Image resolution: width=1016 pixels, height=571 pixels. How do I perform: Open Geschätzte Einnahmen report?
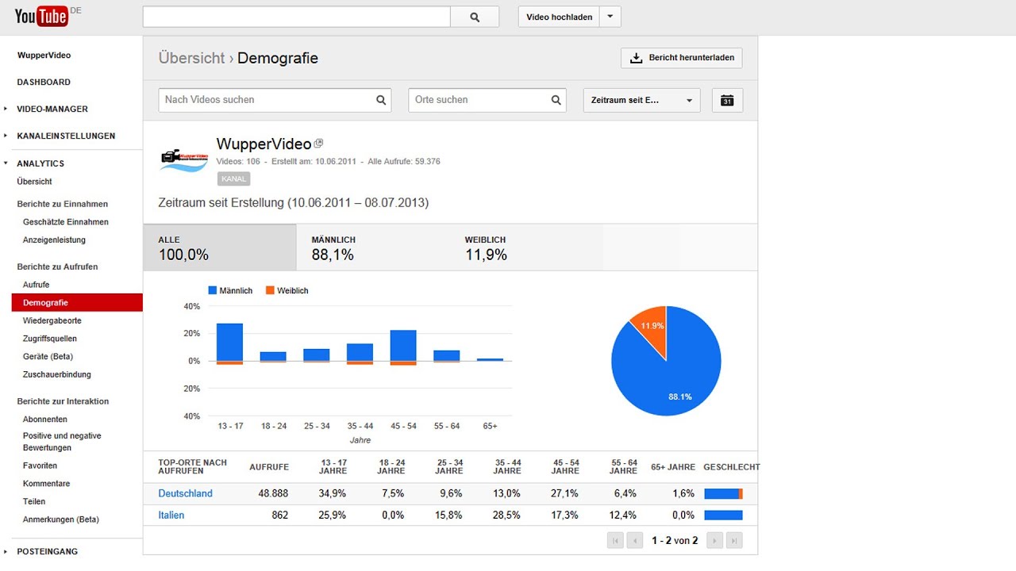66,222
